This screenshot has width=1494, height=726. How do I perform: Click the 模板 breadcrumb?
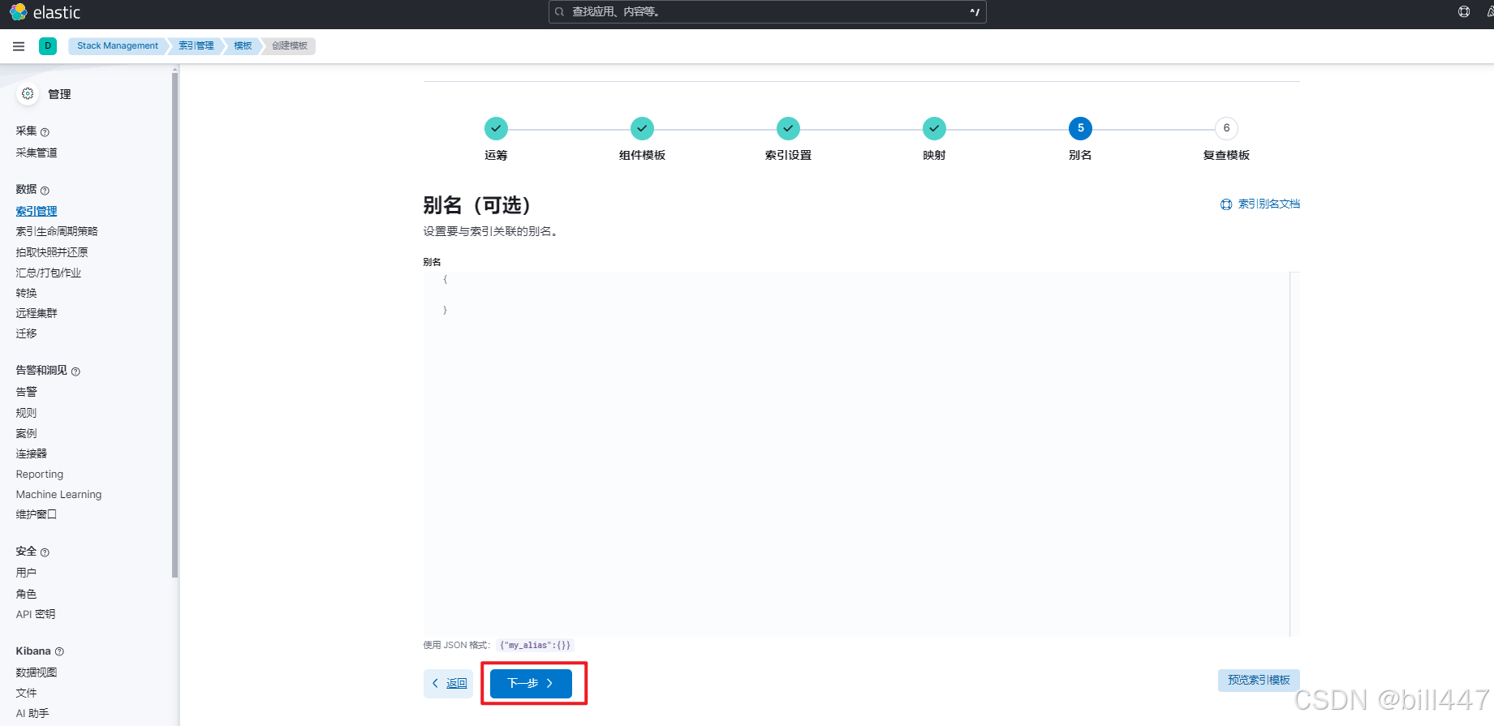pyautogui.click(x=243, y=46)
